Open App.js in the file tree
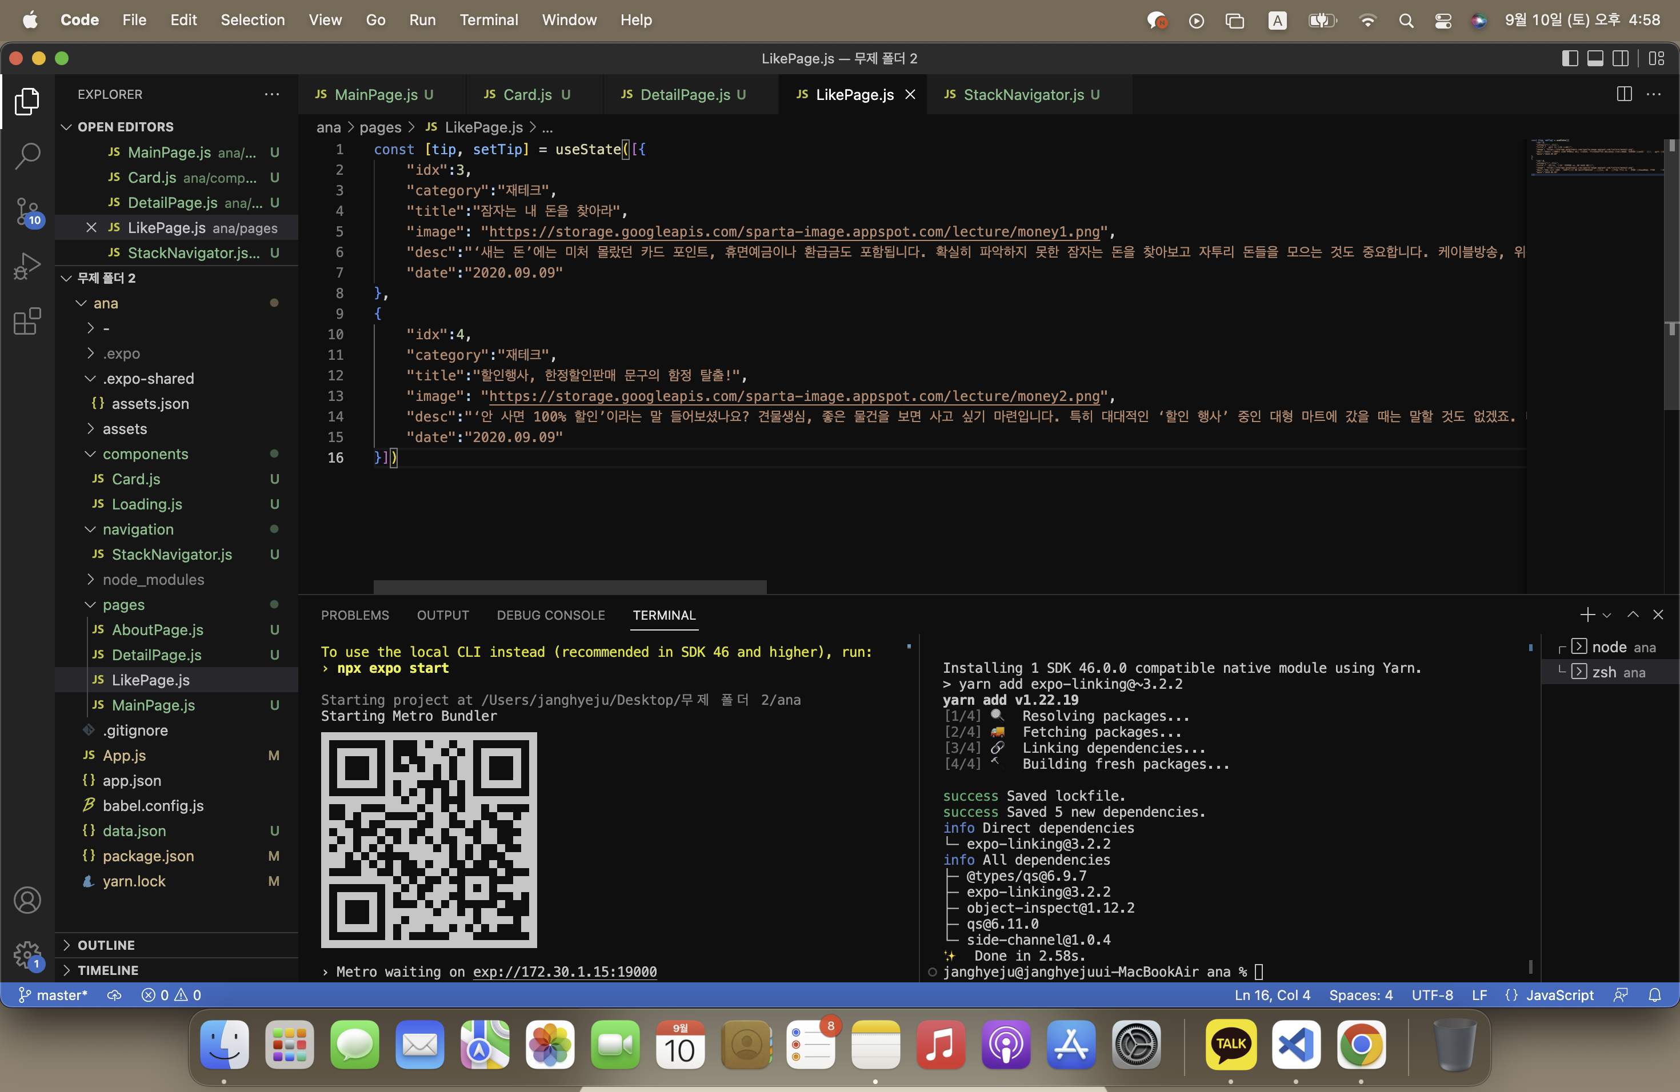1680x1092 pixels. click(177, 756)
